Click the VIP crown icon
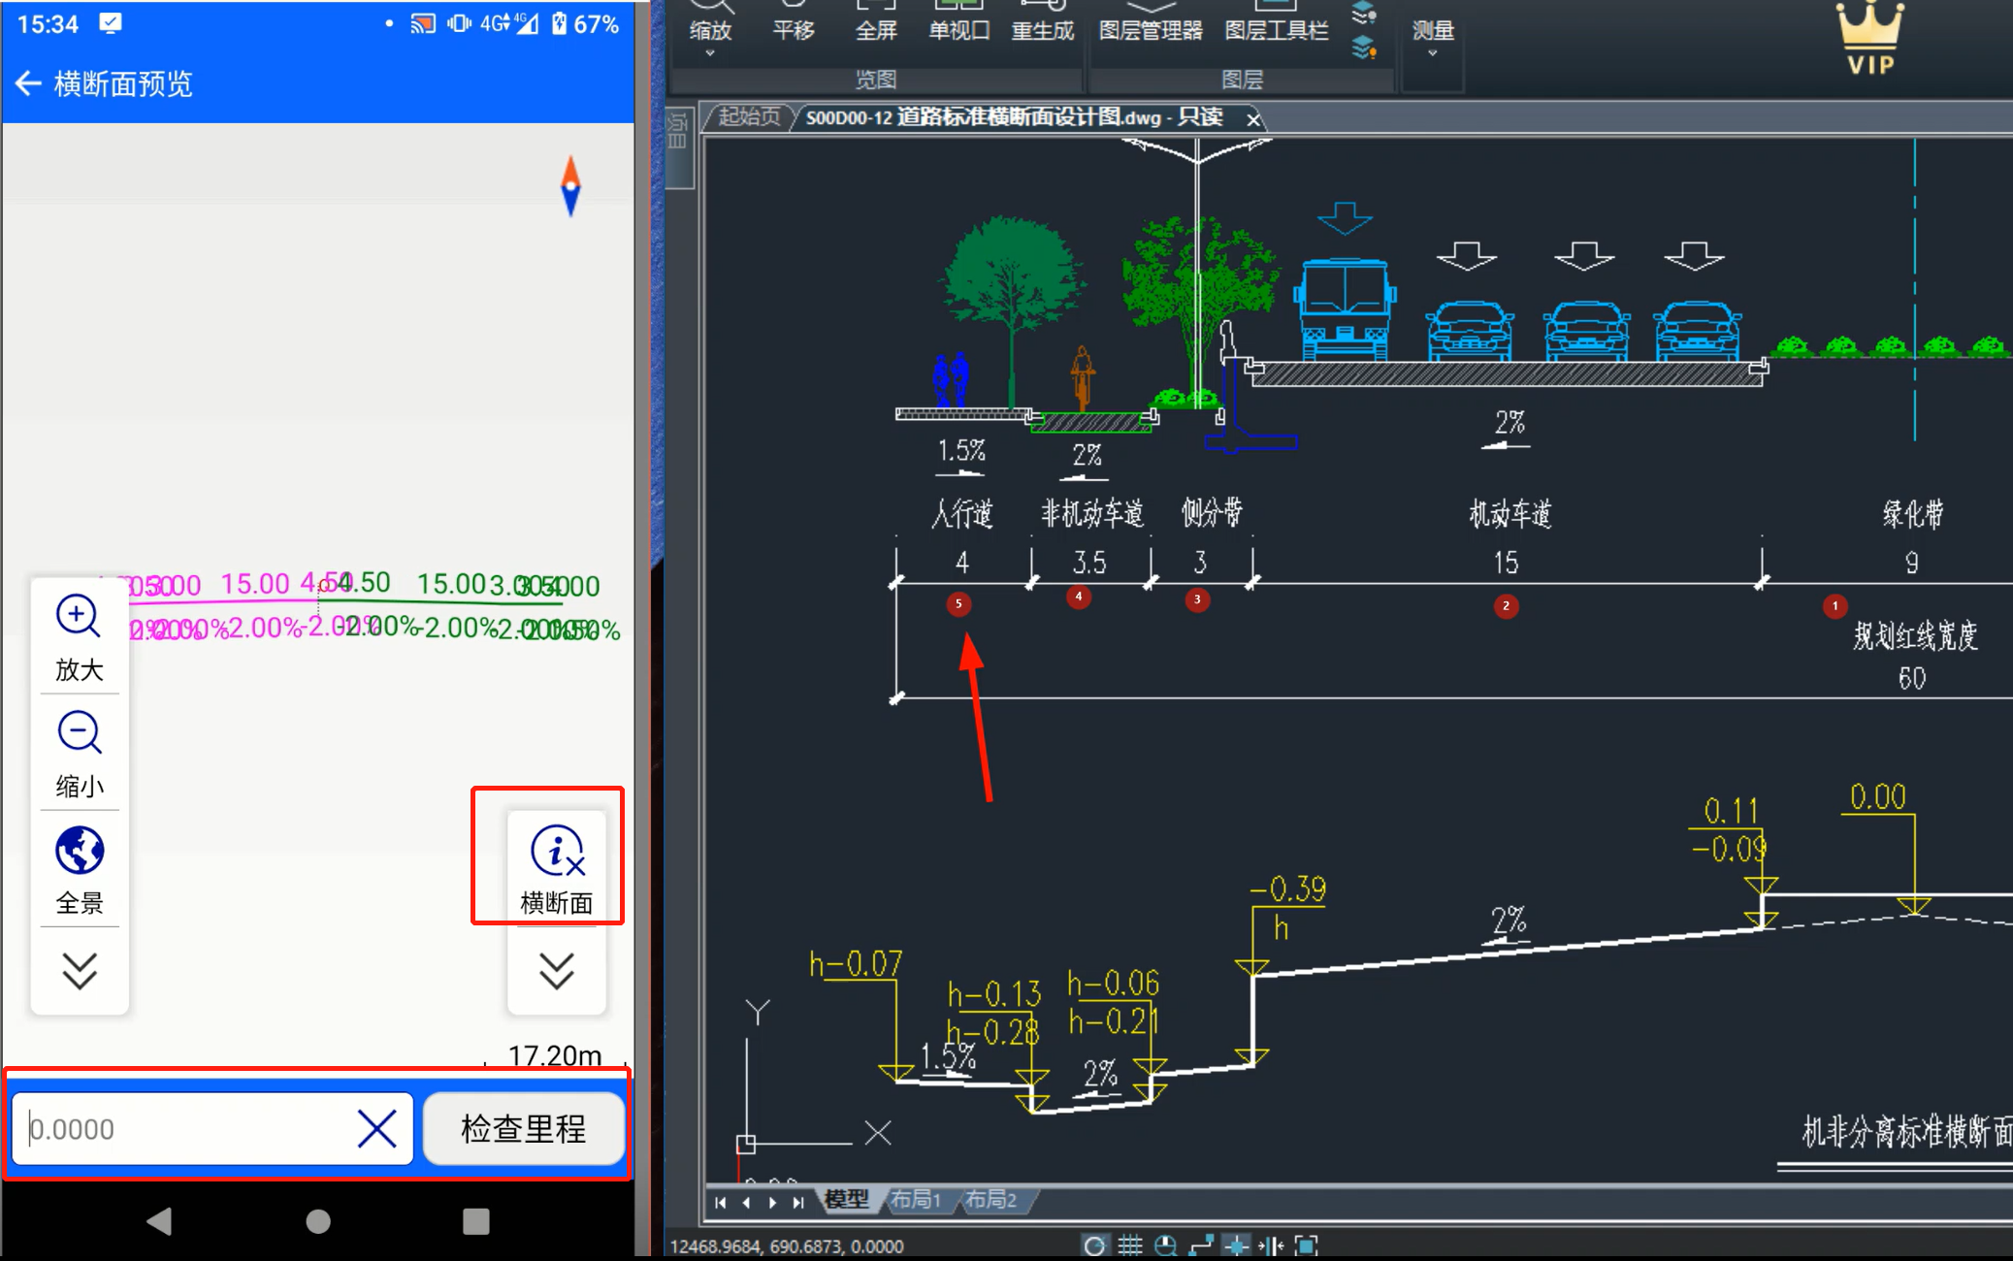Viewport: 2013px width, 1261px height. (1869, 39)
